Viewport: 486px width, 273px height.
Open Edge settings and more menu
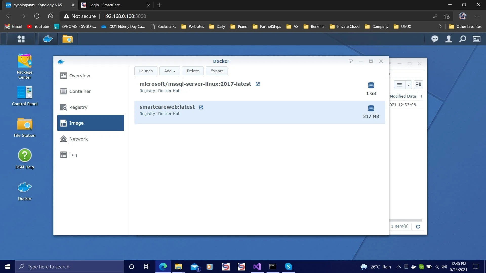(477, 16)
